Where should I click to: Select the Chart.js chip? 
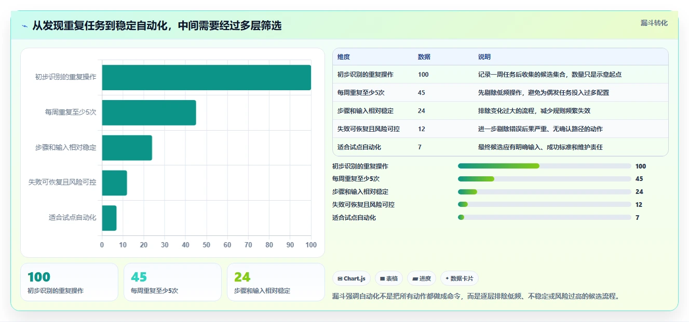[x=352, y=278]
